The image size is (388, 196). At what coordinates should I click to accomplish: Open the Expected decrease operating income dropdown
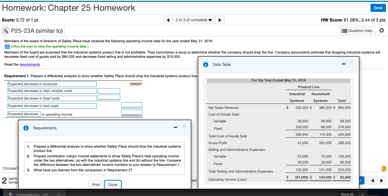(x=24, y=114)
